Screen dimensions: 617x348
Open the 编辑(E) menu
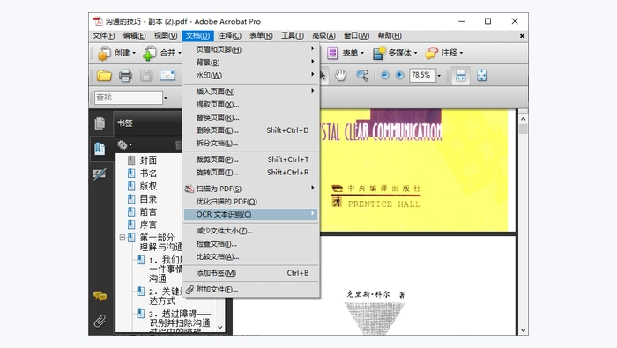[134, 36]
